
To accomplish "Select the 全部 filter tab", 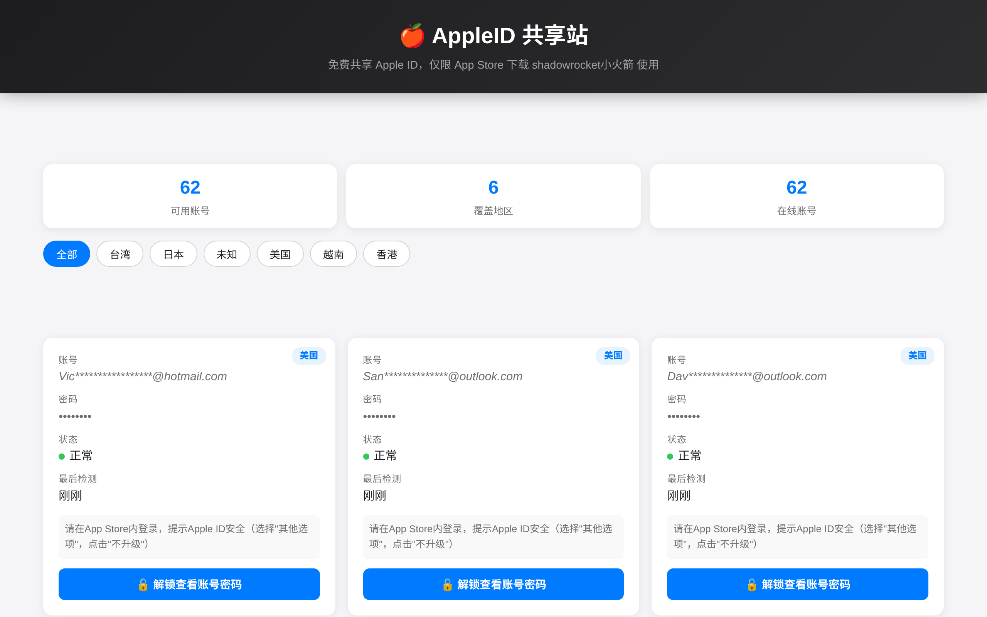I will point(66,254).
